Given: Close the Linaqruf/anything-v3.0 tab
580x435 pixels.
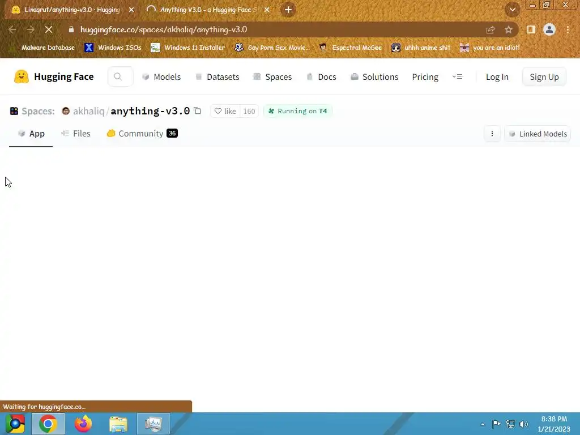Looking at the screenshot, I should [x=131, y=10].
